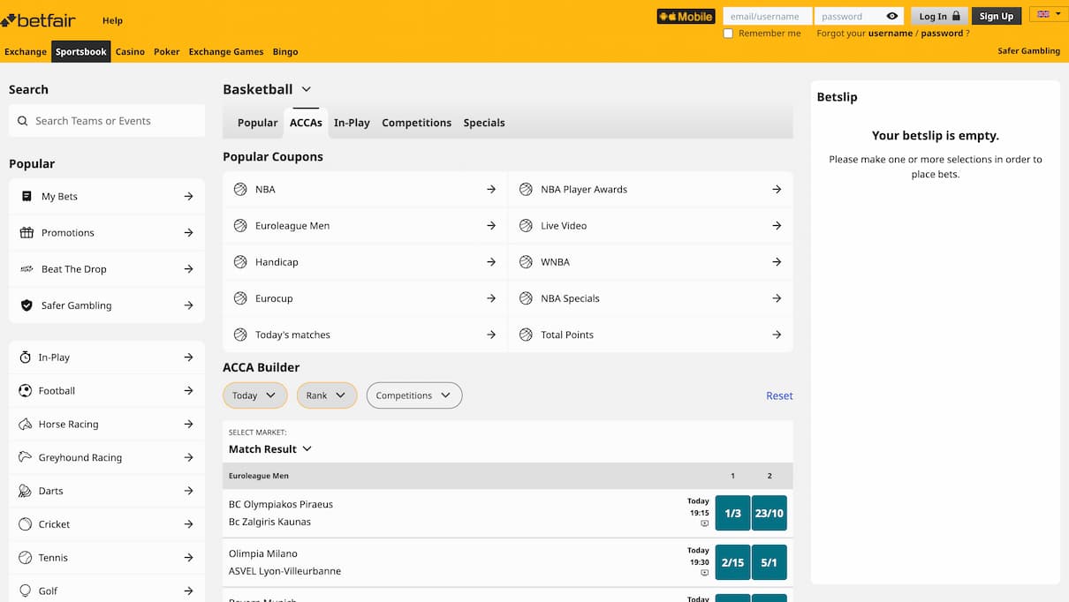
Task: Enable the Remember me checkbox
Action: point(728,33)
